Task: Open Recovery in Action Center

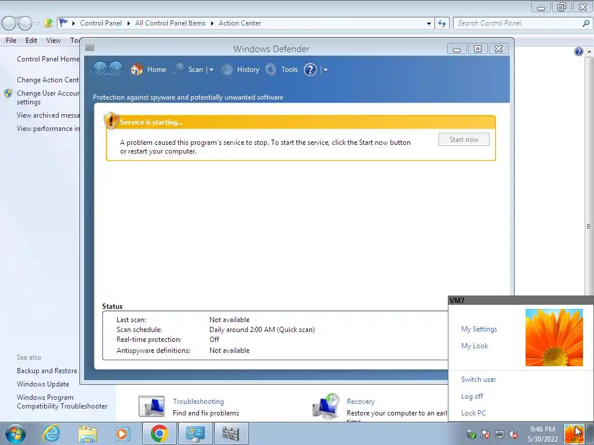Action: pos(361,402)
